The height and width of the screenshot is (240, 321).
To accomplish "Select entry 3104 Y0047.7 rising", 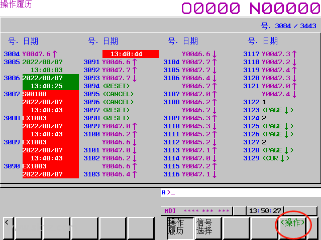I will (x=190, y=62).
